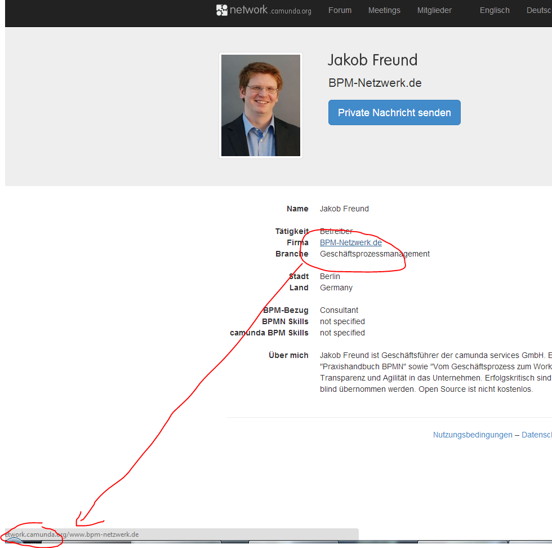
Task: Click the Geschäftsprozessmanagement Branche value
Action: tap(375, 254)
